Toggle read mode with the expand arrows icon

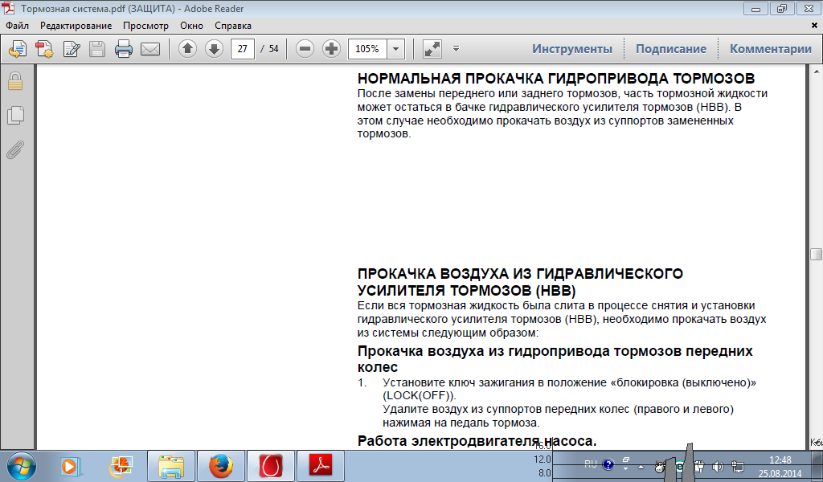coord(432,49)
